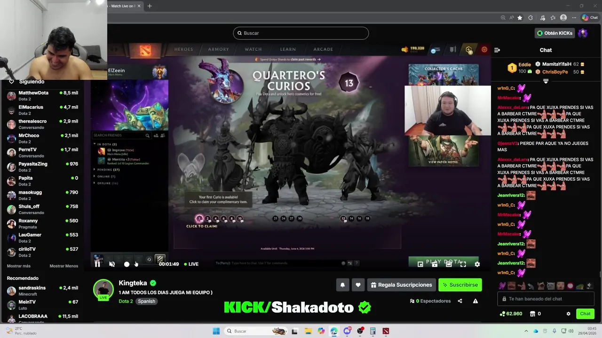602x338 pixels.
Task: Open Edge extensions puzzle icon
Action: [x=531, y=18]
